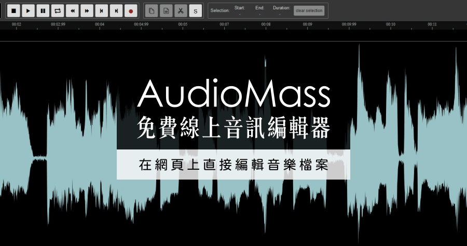Viewport: 467px width, 246px height.
Task: Click the S silence button
Action: click(x=196, y=11)
